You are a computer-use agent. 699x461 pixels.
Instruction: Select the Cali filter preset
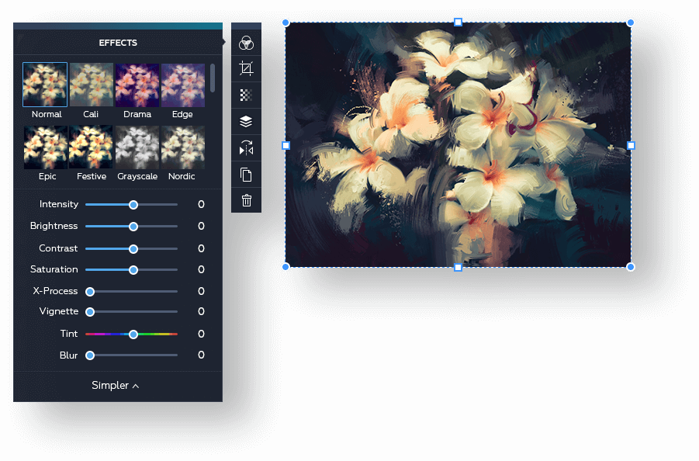(91, 84)
